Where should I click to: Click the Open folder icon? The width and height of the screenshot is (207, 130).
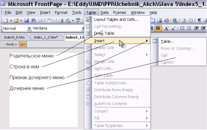(16, 20)
